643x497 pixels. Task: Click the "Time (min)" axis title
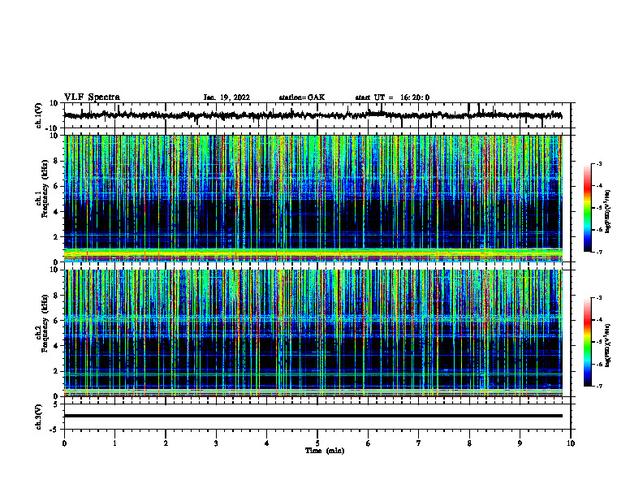[x=325, y=451]
